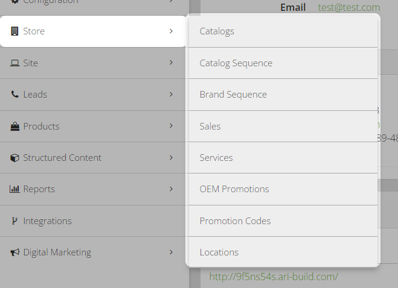Click the Structured Content cube icon
This screenshot has height=288, width=398.
coord(14,157)
